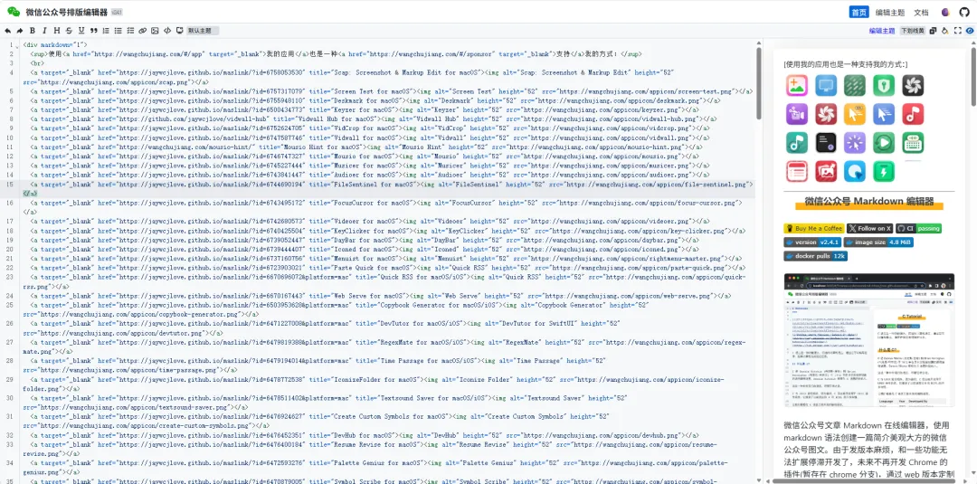The image size is (977, 484).
Task: Open the pink Scap screenshot app icon
Action: 796,85
